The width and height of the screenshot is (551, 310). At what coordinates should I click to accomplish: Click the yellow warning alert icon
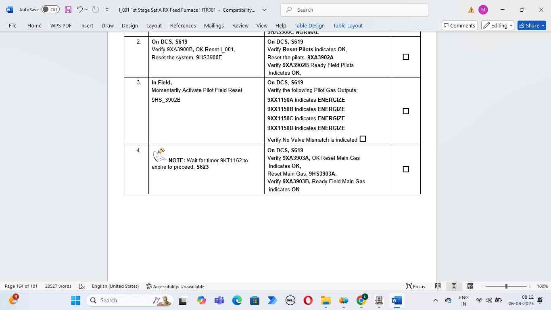[471, 10]
